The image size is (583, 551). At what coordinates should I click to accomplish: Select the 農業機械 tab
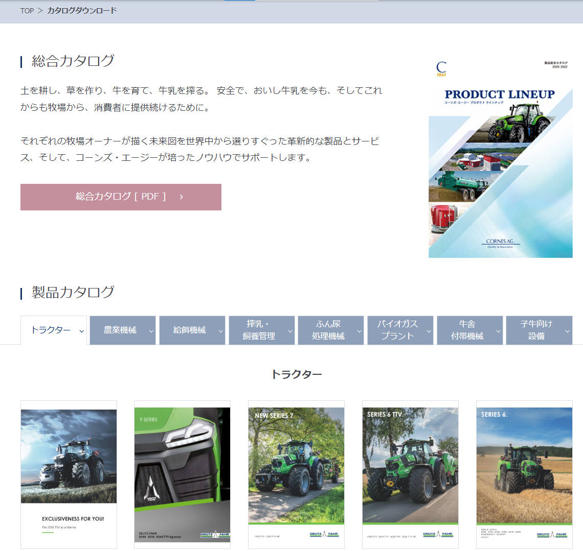[123, 330]
